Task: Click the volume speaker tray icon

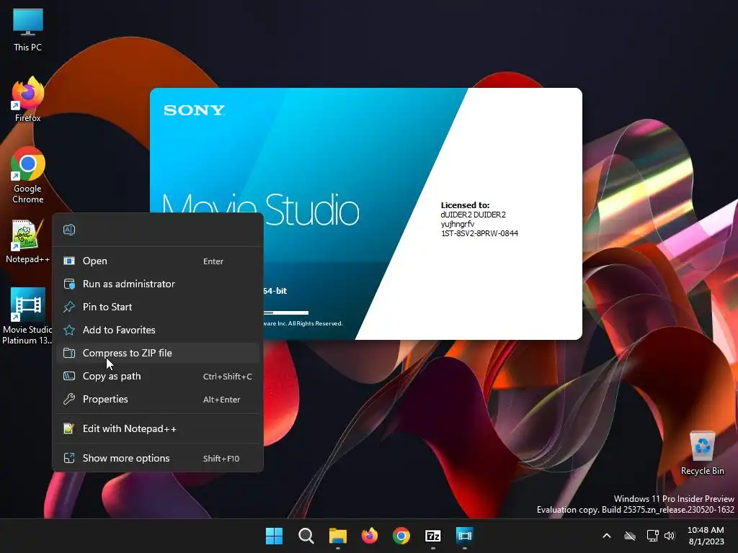Action: point(670,536)
